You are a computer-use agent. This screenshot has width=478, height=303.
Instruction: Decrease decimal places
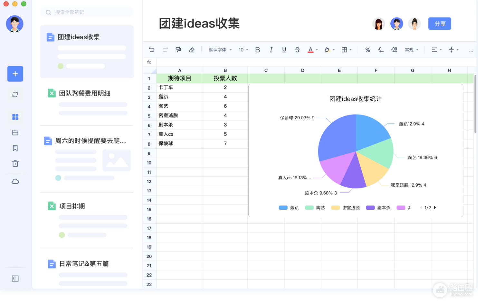pos(381,50)
